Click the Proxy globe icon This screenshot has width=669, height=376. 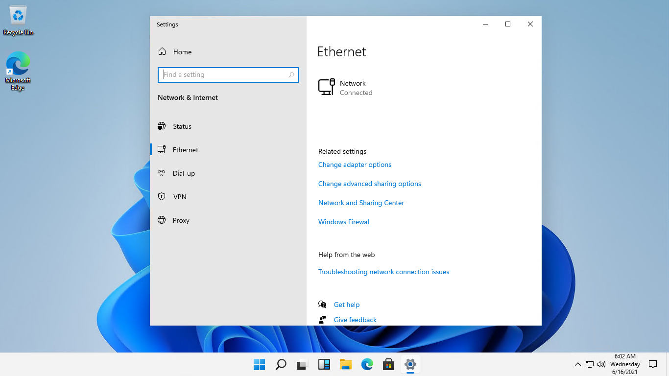(x=162, y=220)
